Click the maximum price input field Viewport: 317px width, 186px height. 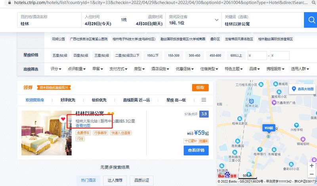(280, 55)
